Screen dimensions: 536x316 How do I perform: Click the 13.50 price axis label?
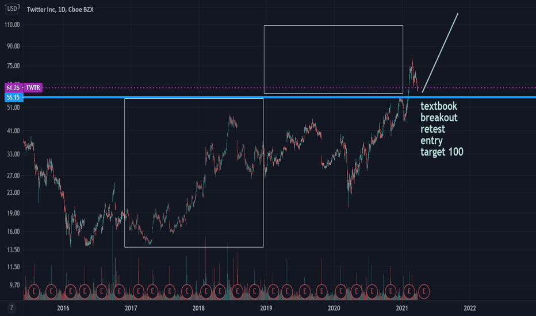coord(13,250)
